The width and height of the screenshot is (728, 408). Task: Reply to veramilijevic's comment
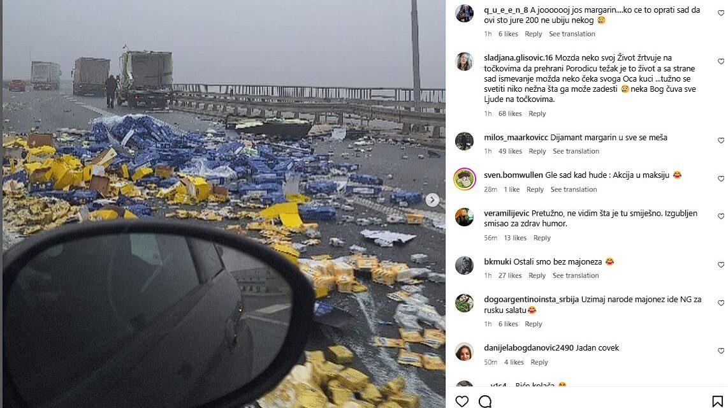[x=542, y=238]
